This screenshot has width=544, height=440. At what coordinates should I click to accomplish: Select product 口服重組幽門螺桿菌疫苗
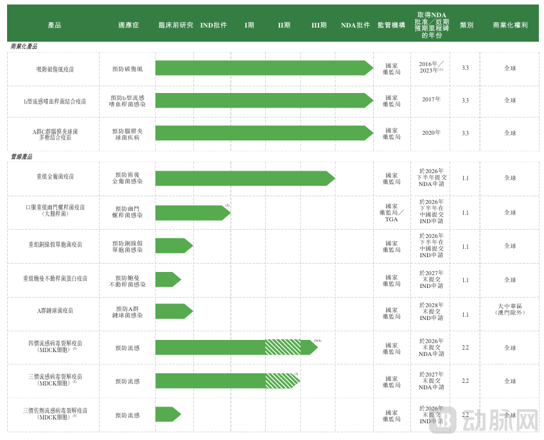55,210
